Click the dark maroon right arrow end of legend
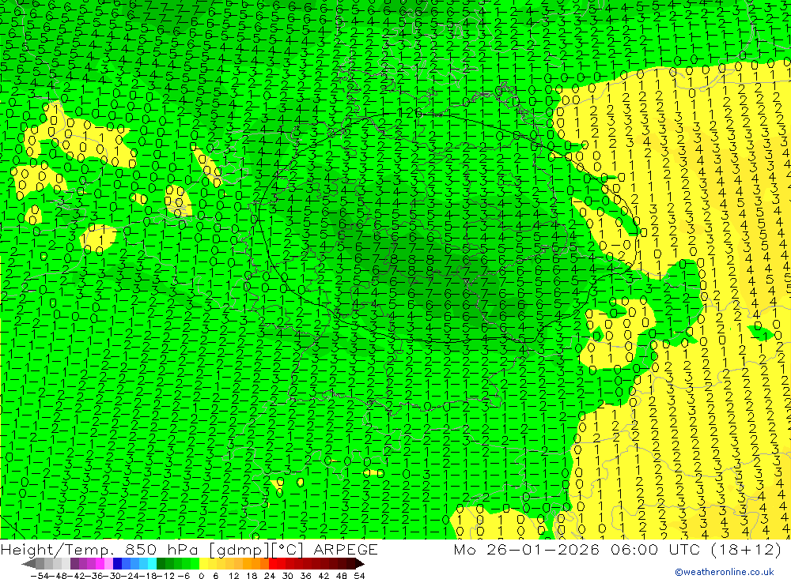The image size is (791, 579). click(x=360, y=563)
